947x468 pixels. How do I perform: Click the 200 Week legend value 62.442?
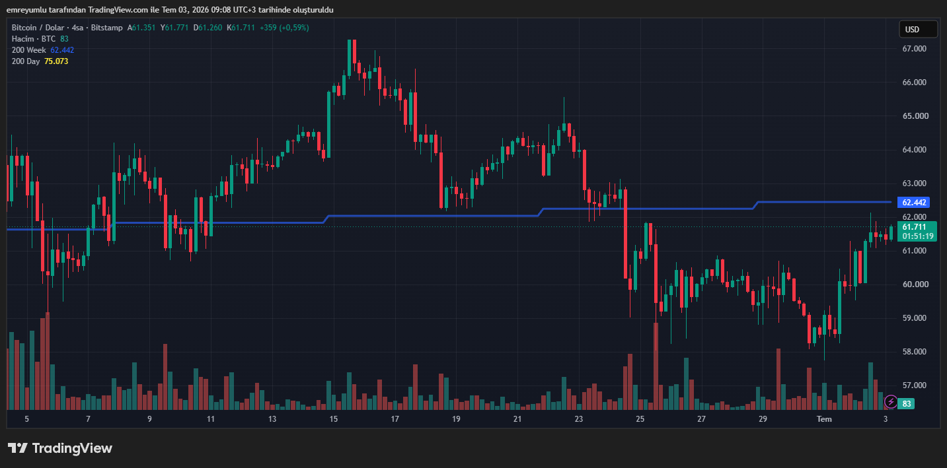pyautogui.click(x=62, y=50)
